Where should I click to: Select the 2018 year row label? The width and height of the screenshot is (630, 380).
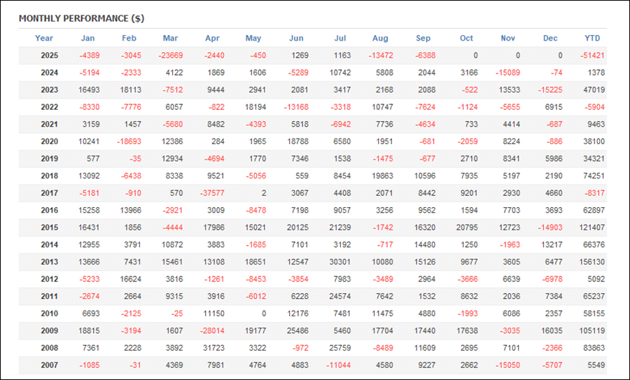pyautogui.click(x=49, y=176)
